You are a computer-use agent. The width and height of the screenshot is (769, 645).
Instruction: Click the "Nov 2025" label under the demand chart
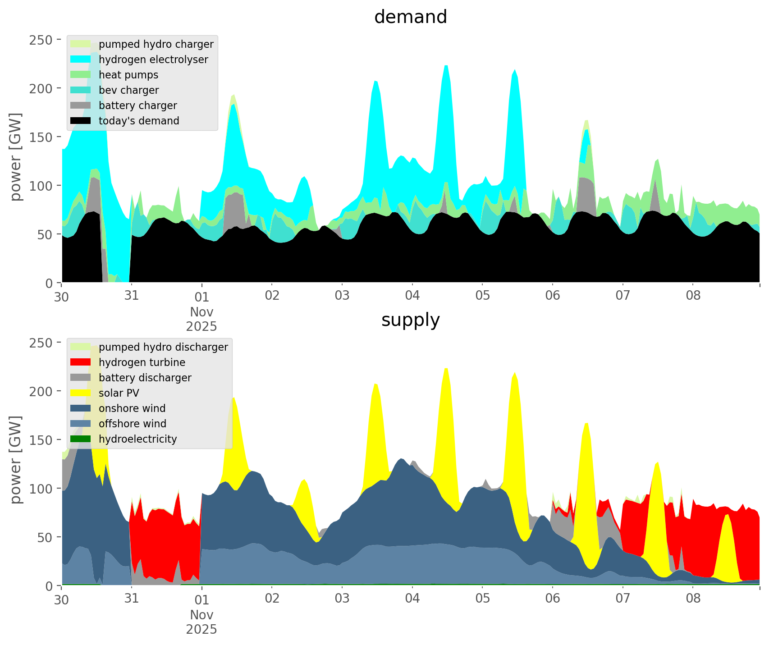coord(201,319)
